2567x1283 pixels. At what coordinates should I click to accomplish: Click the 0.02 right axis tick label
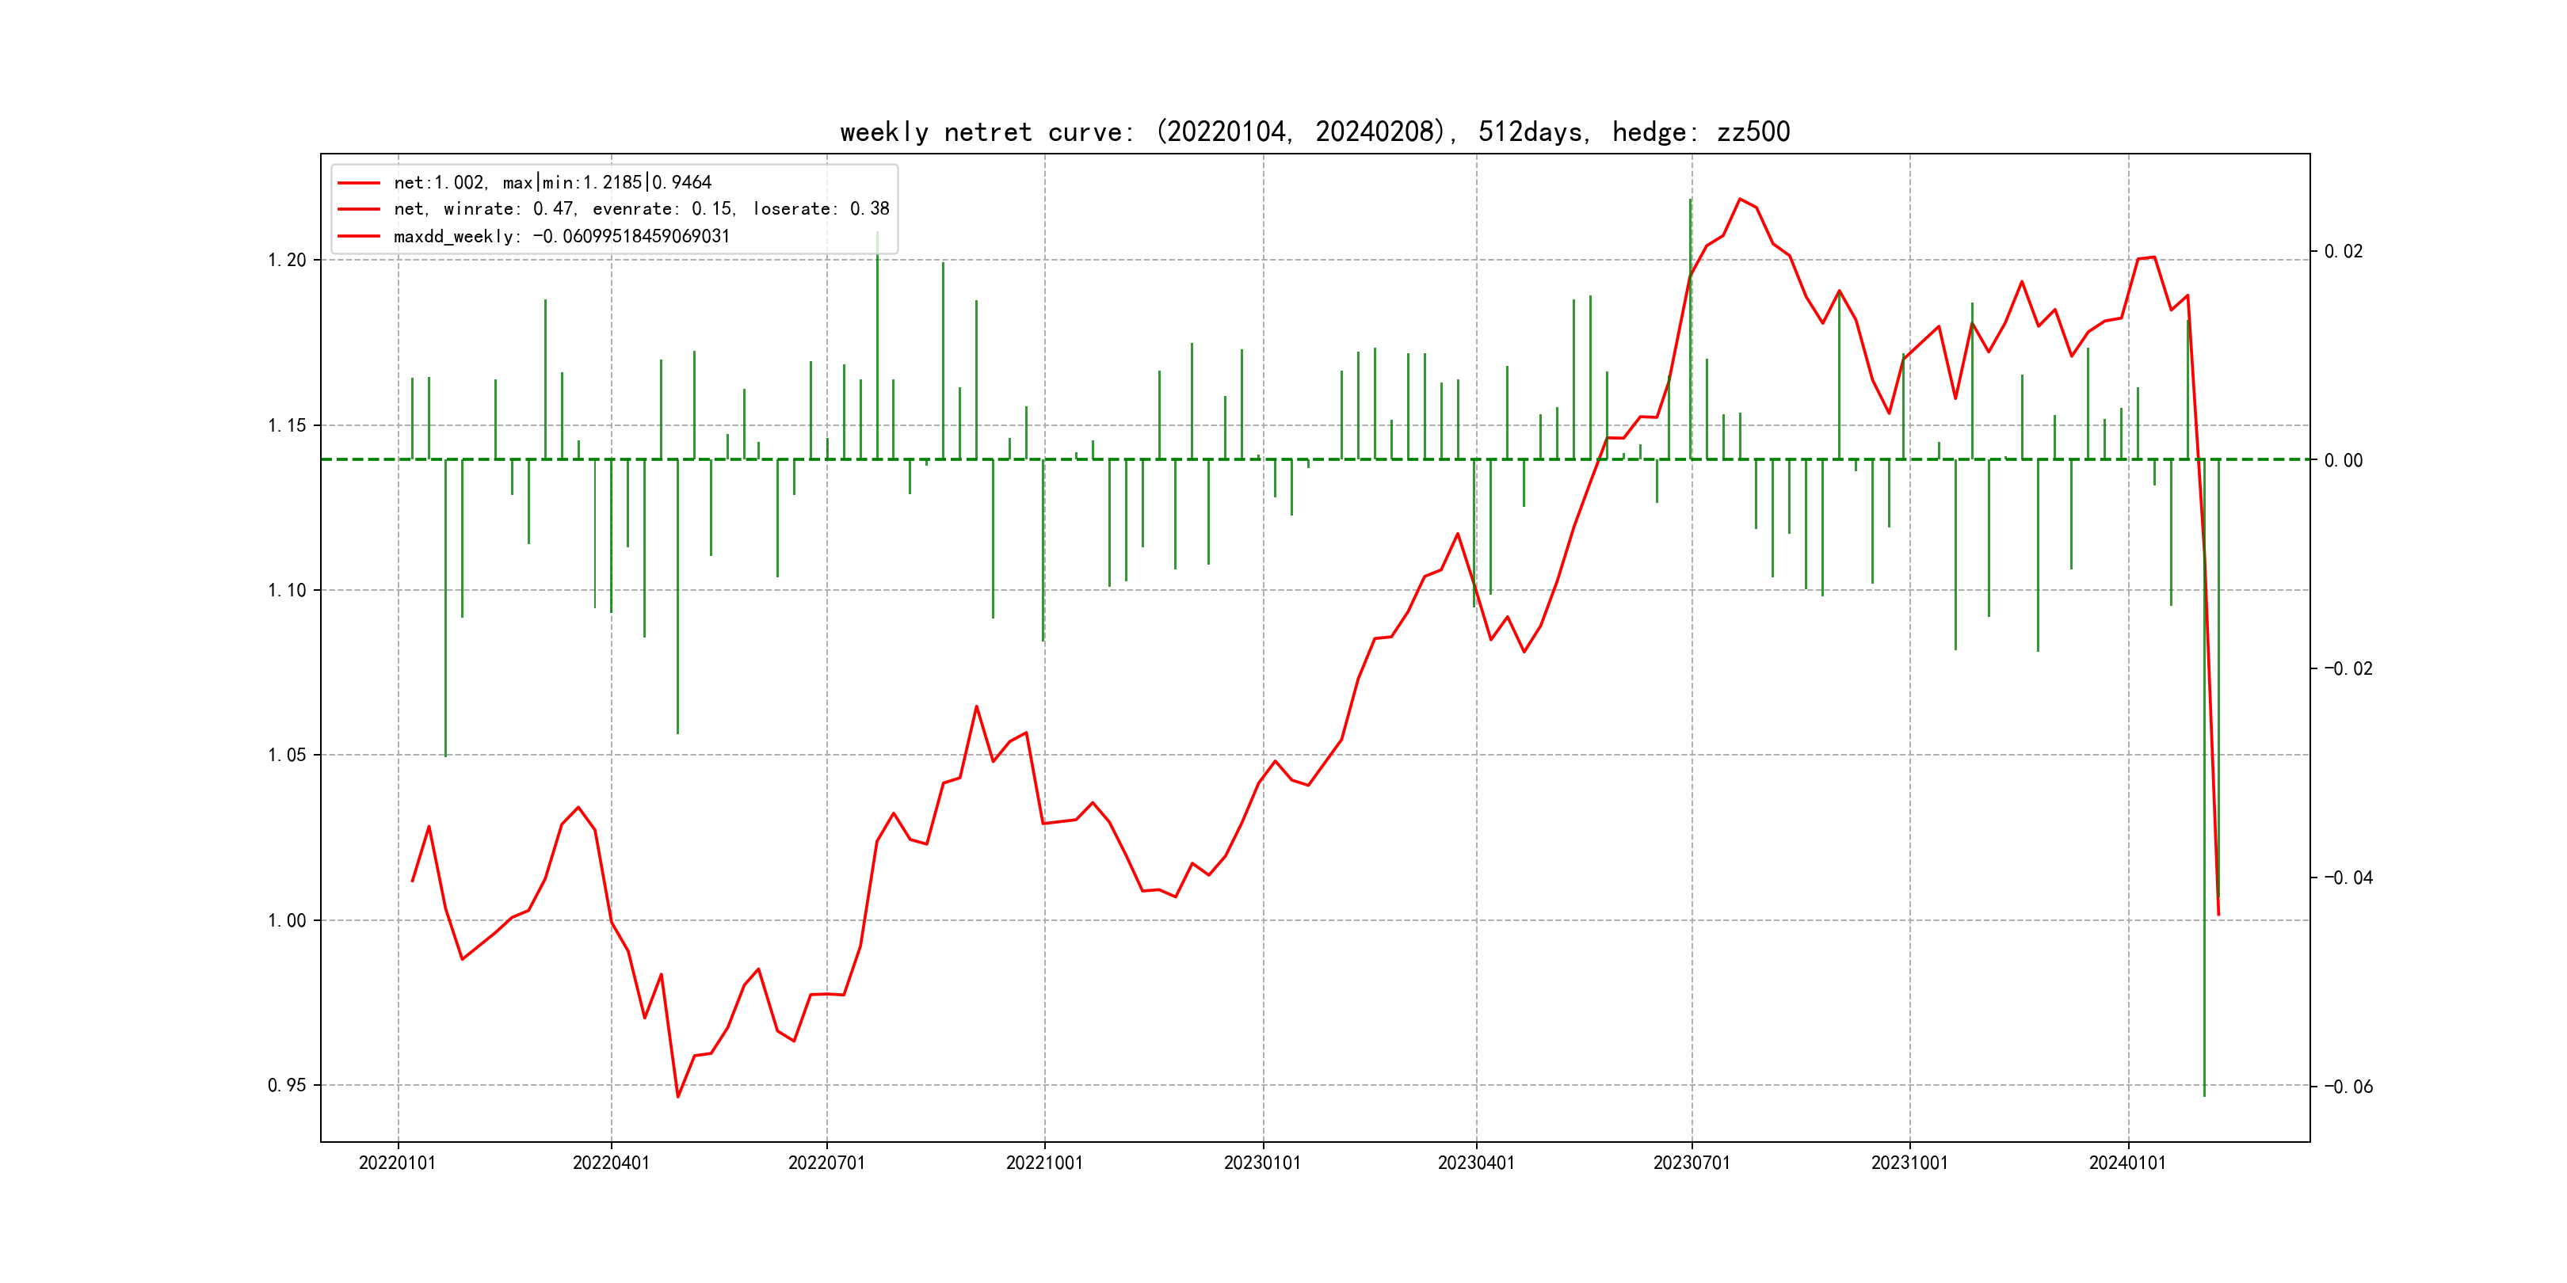tap(2343, 251)
